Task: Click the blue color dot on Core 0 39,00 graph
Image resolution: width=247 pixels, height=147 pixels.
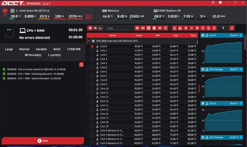Action: point(241,103)
